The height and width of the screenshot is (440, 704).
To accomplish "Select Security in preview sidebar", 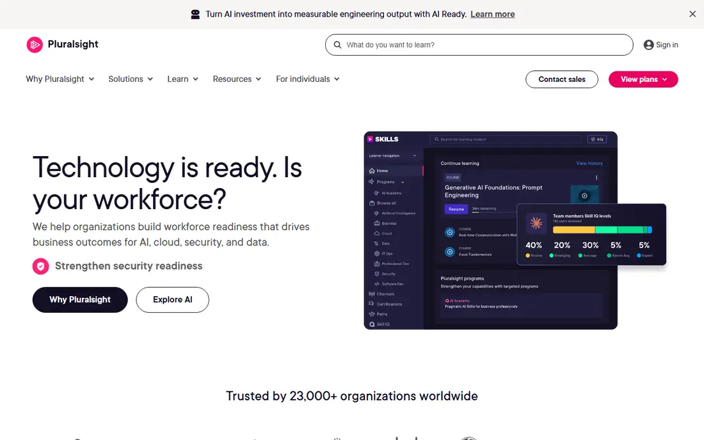I will click(385, 274).
